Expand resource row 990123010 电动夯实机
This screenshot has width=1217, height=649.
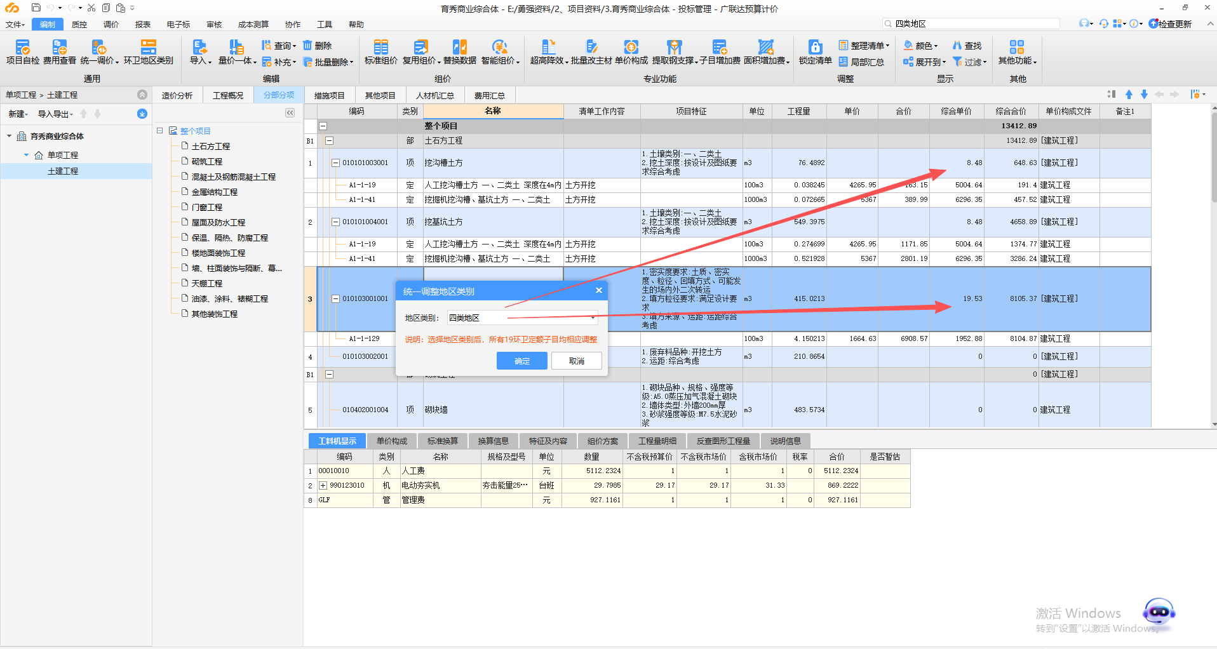[323, 485]
